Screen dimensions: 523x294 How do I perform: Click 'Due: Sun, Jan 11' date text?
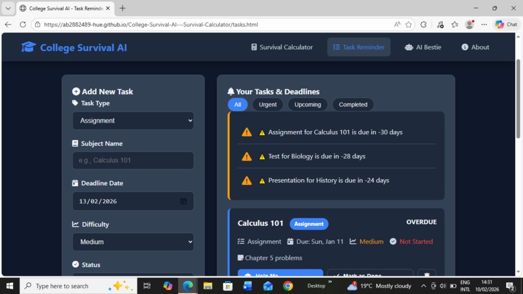pos(319,241)
